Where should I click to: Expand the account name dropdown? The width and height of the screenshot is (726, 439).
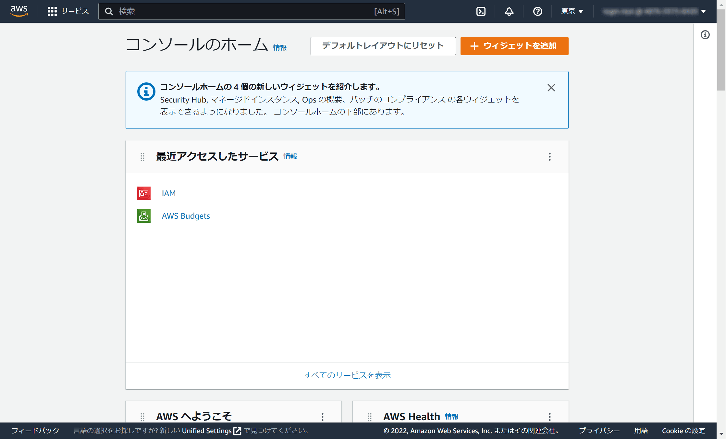pos(654,11)
